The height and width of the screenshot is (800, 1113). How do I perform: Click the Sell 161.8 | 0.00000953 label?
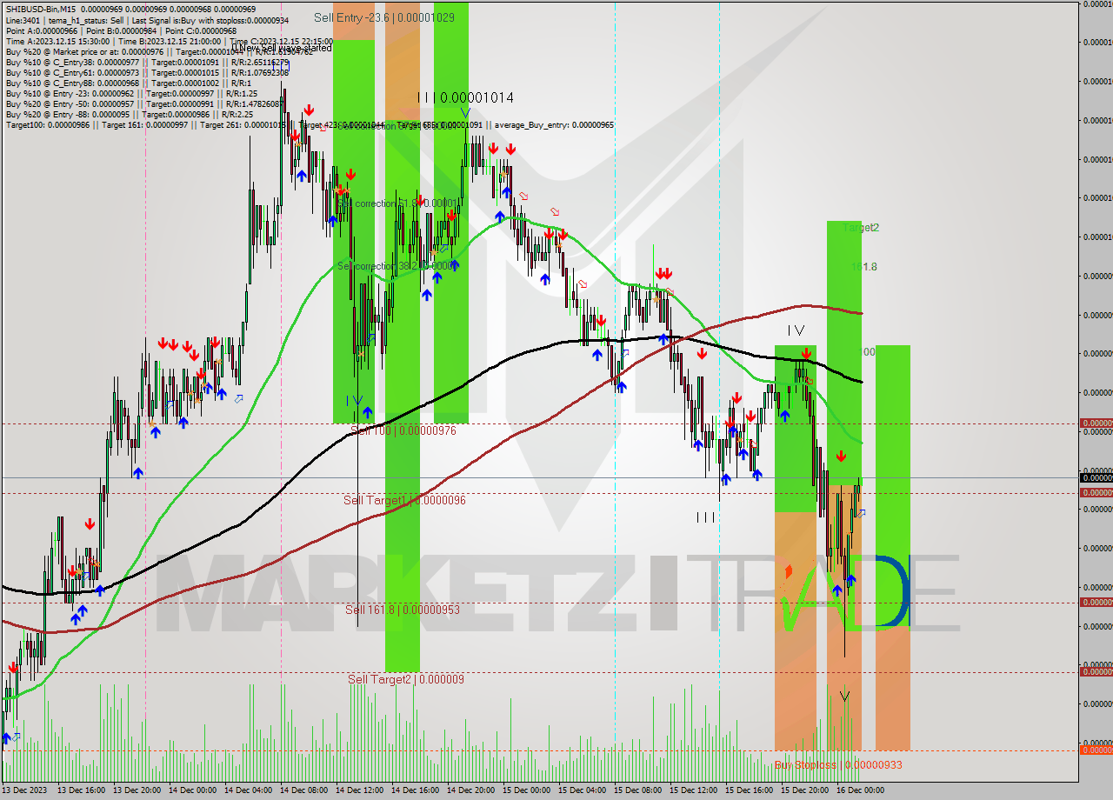click(x=403, y=610)
